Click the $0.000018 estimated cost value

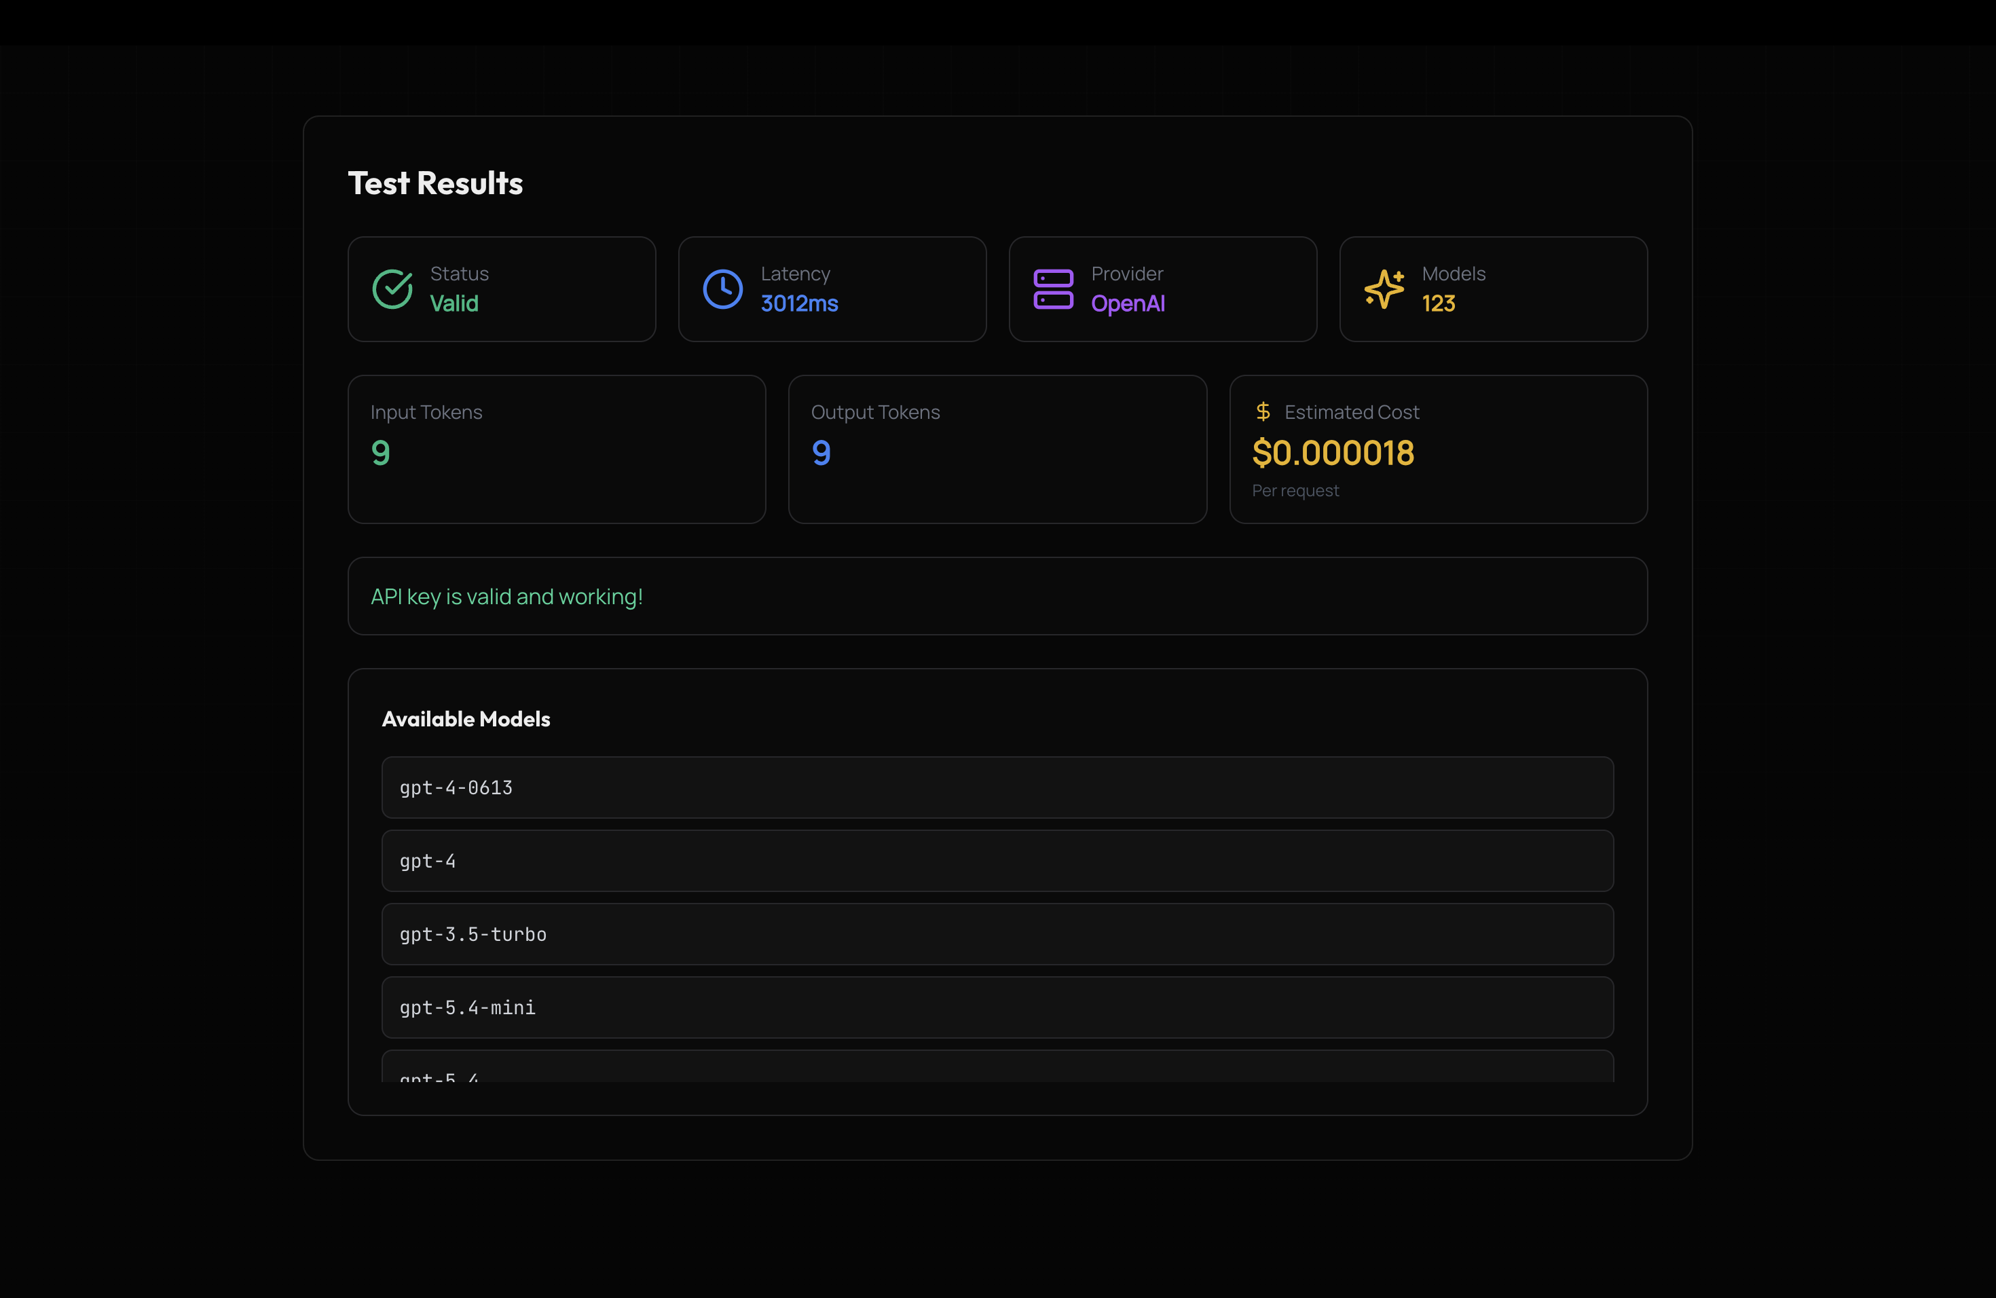click(1332, 453)
